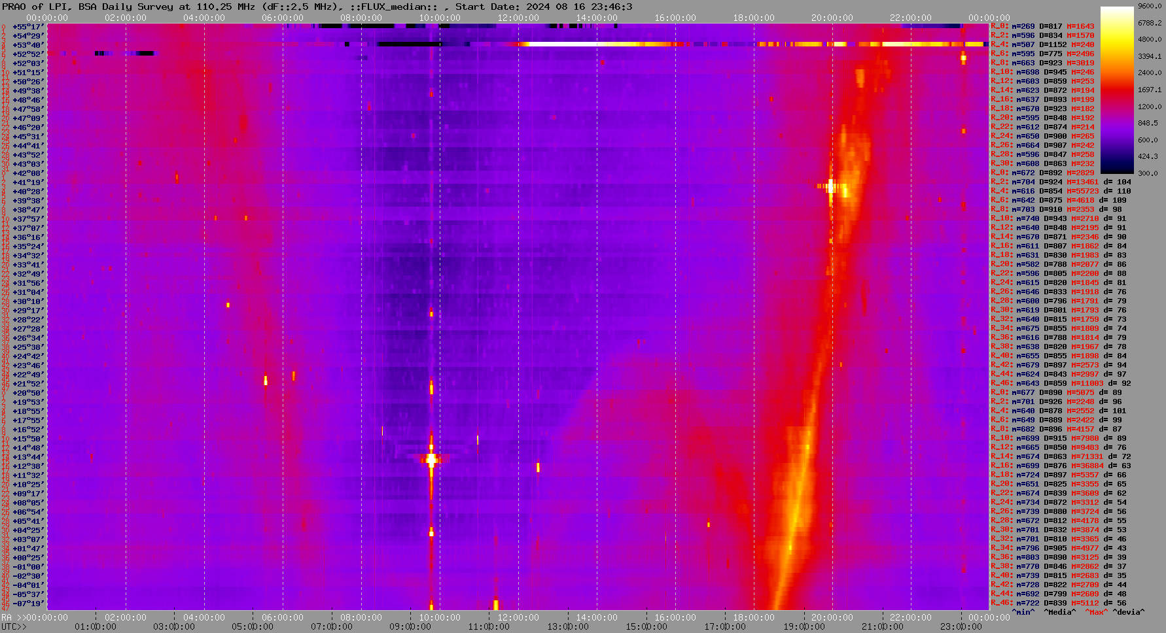Select the declination label +50°26'
This screenshot has width=1166, height=633.
click(28, 82)
